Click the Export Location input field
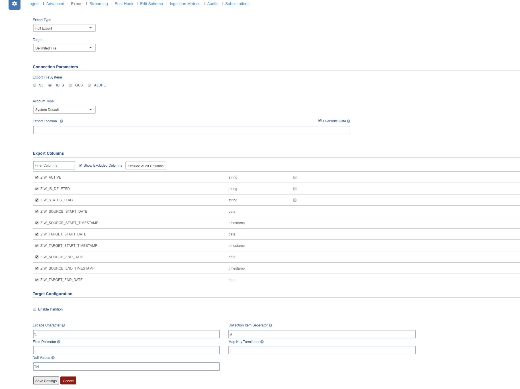 pyautogui.click(x=191, y=130)
